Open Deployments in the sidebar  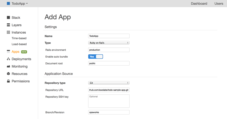pos(21,59)
